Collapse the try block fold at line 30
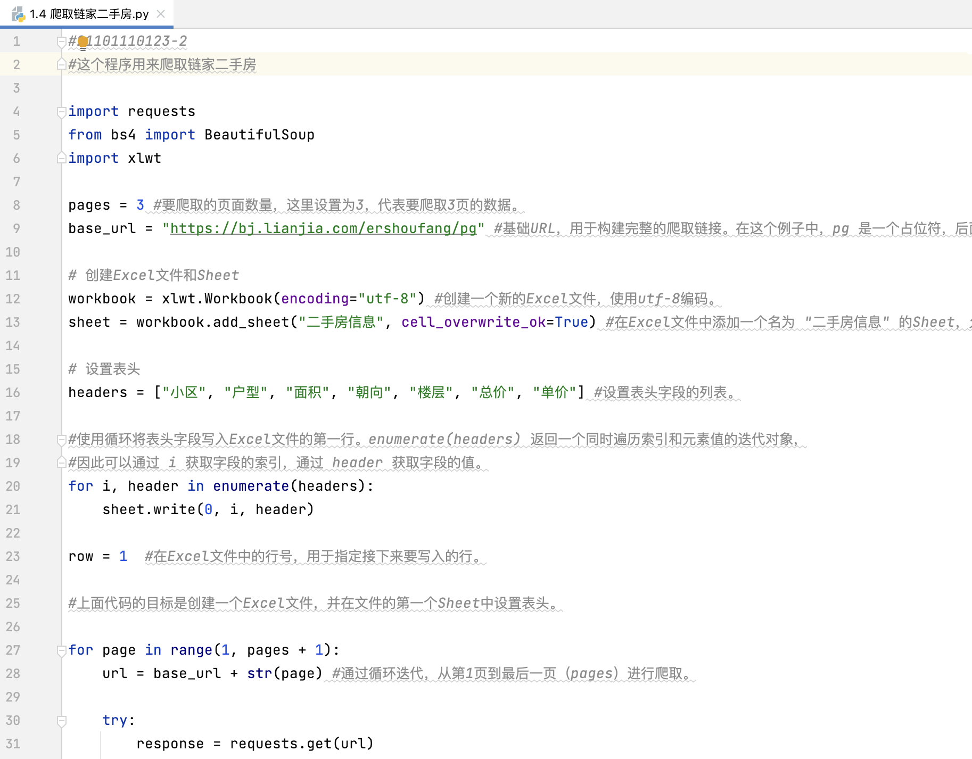The width and height of the screenshot is (972, 759). 61,721
